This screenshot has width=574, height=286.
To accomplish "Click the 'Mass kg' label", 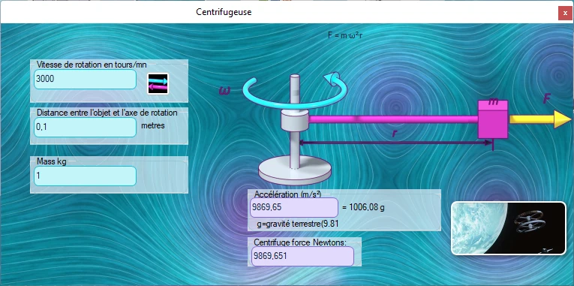I will (x=52, y=161).
